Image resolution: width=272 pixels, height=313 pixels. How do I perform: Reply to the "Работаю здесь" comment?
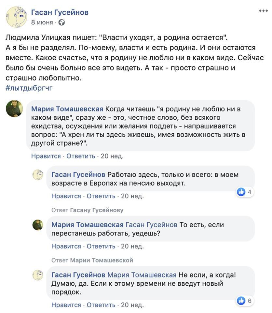coord(101,196)
